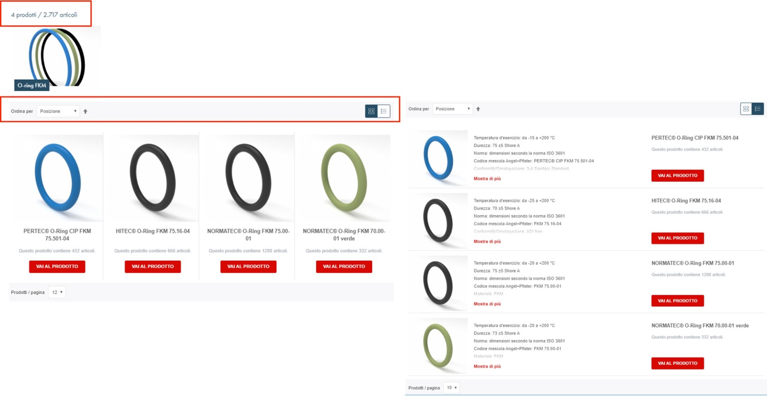
Task: Switch to grid view in left panel
Action: click(x=371, y=111)
